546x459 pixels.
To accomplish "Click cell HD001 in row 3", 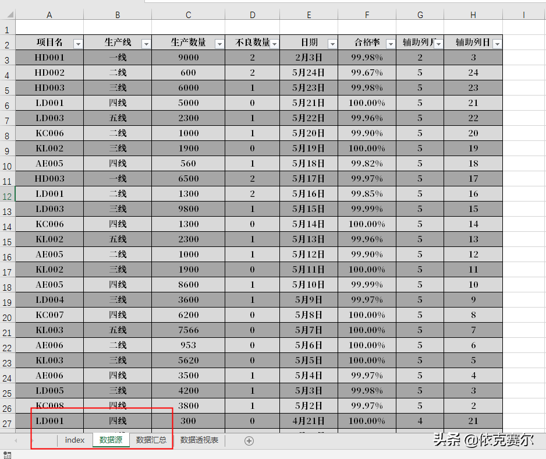I will click(x=49, y=58).
